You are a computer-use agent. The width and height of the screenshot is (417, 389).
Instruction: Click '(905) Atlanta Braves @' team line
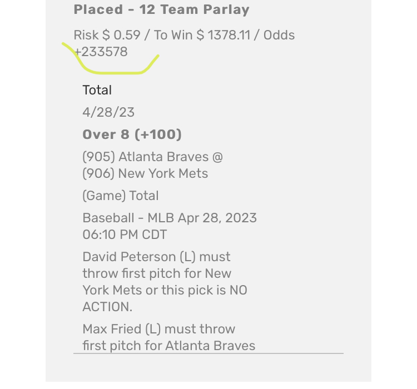point(152,157)
